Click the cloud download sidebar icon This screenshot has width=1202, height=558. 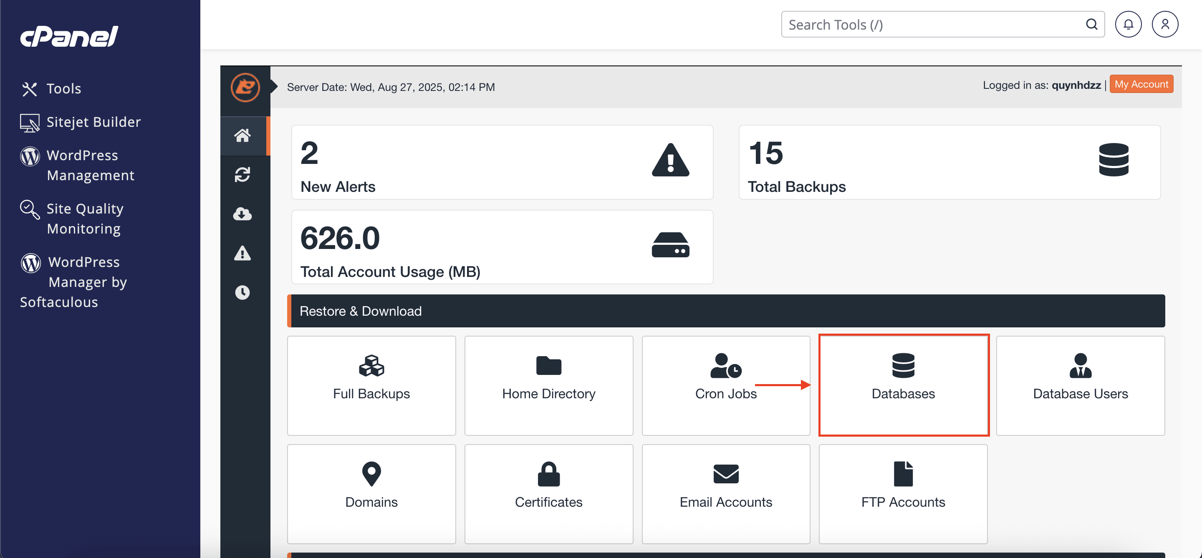tap(242, 214)
